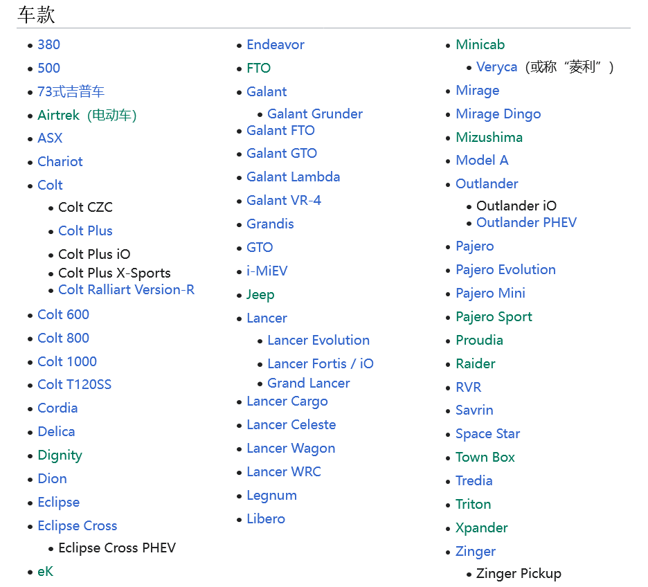Click the Savrin link
This screenshot has width=648, height=587.
(474, 410)
